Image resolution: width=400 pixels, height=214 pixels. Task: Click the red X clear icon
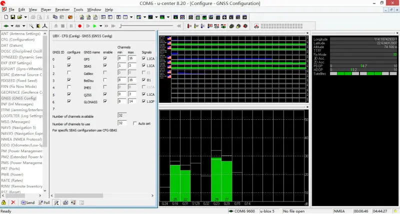pos(13,202)
